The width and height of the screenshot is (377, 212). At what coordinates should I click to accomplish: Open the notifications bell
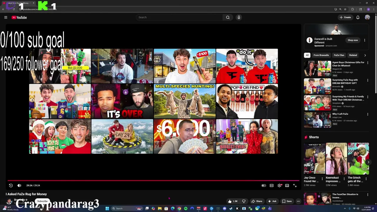358,17
